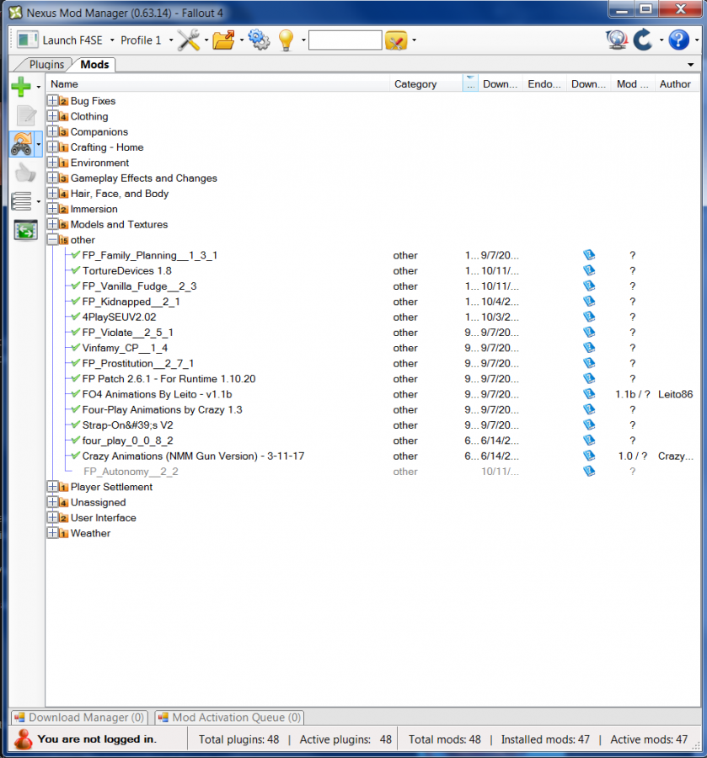Select the Crazy Animations (NMM Gun Version) row

[373, 456]
